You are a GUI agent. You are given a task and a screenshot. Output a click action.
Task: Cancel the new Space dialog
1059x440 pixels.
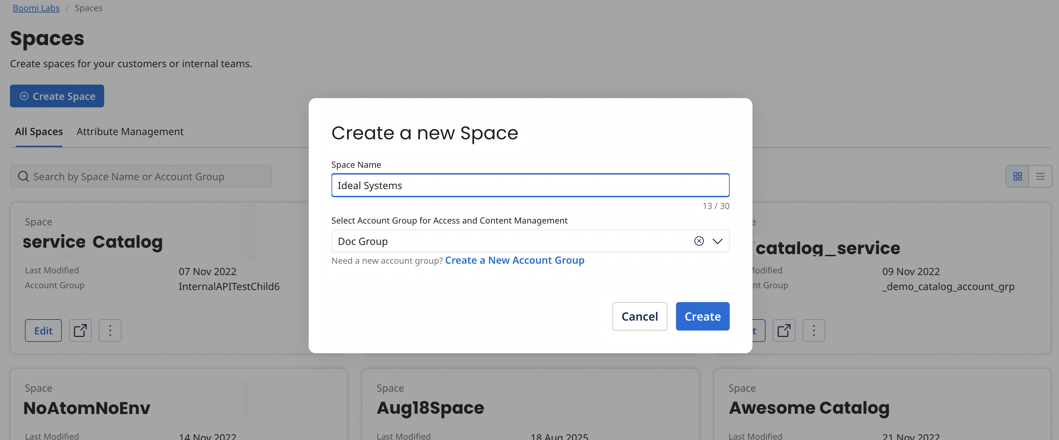pyautogui.click(x=639, y=316)
